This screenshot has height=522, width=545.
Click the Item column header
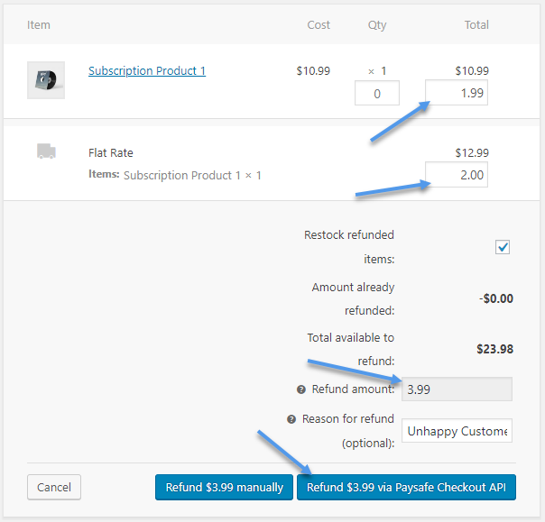(x=39, y=24)
